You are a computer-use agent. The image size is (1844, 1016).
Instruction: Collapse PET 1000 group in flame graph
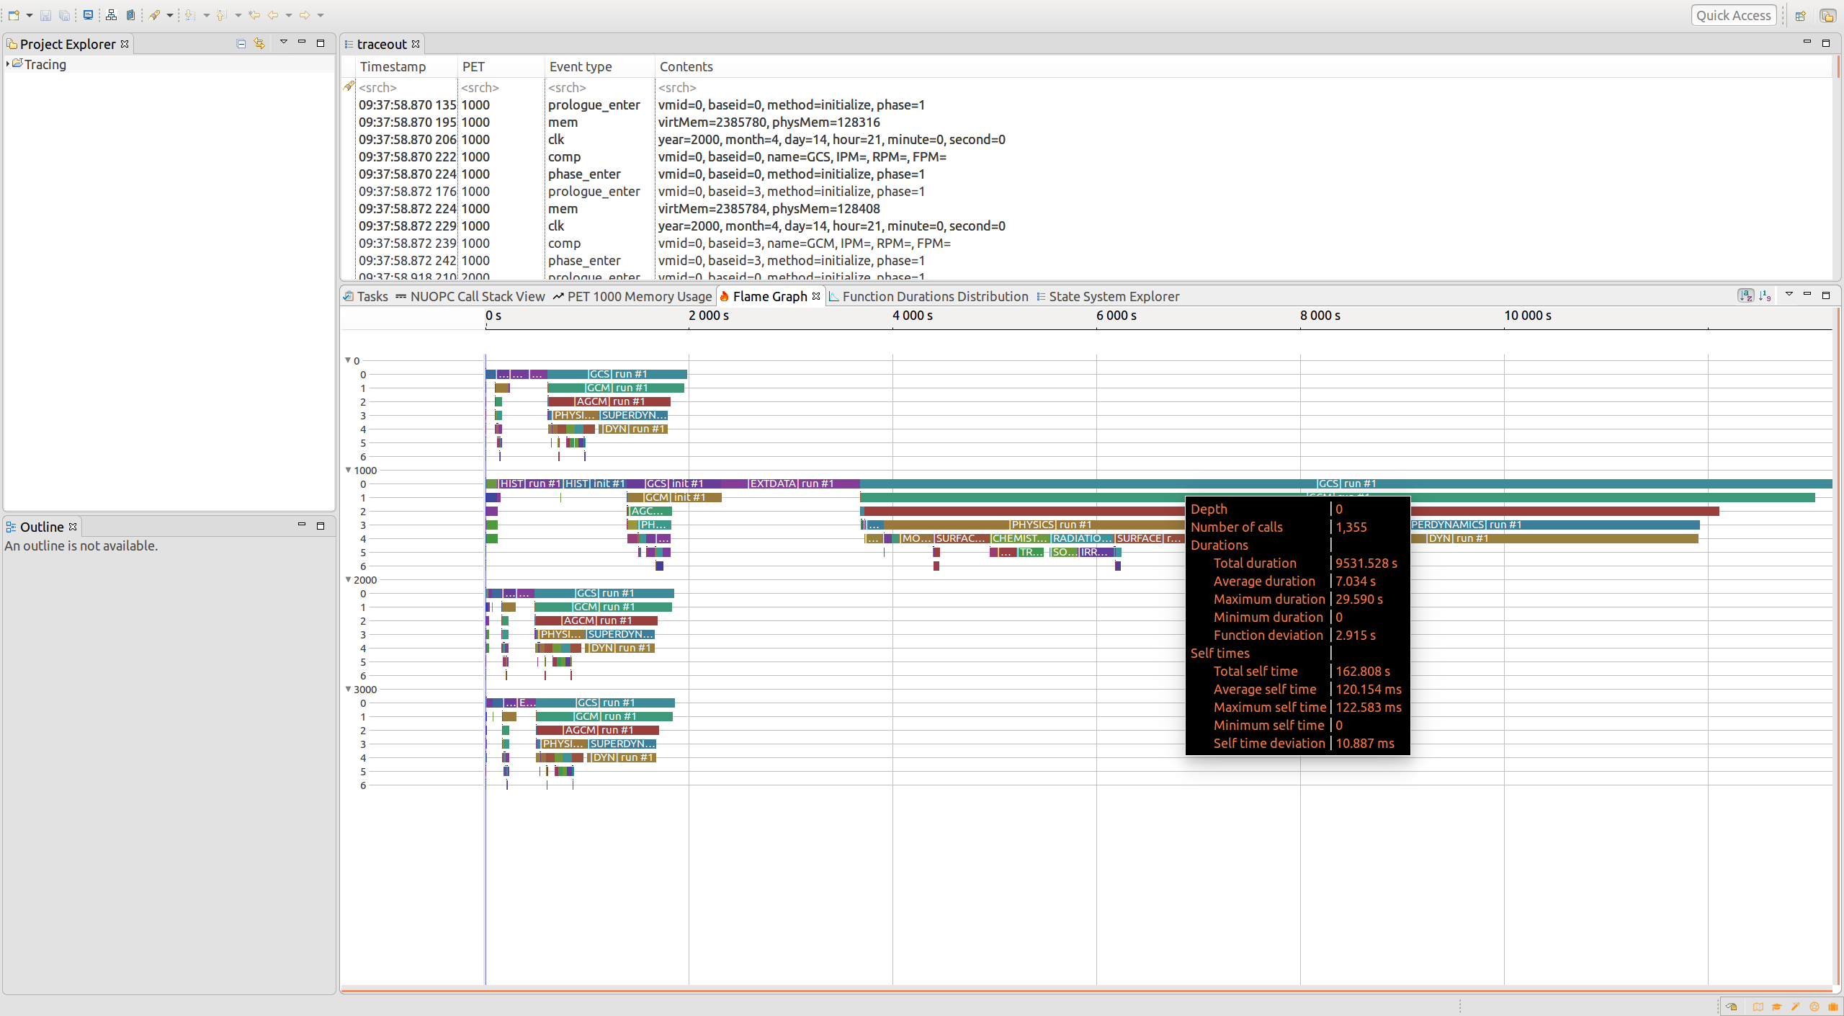(x=348, y=470)
